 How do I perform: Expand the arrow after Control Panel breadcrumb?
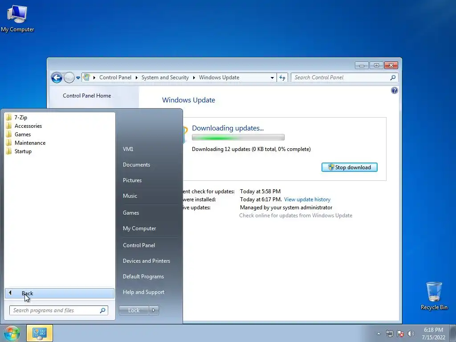(x=136, y=77)
